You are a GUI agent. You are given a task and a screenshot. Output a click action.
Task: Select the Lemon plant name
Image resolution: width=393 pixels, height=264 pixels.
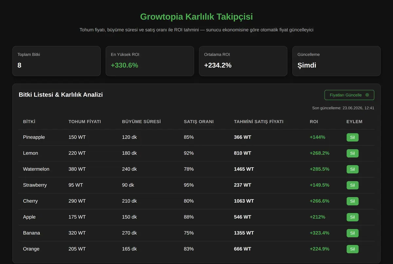(x=30, y=153)
